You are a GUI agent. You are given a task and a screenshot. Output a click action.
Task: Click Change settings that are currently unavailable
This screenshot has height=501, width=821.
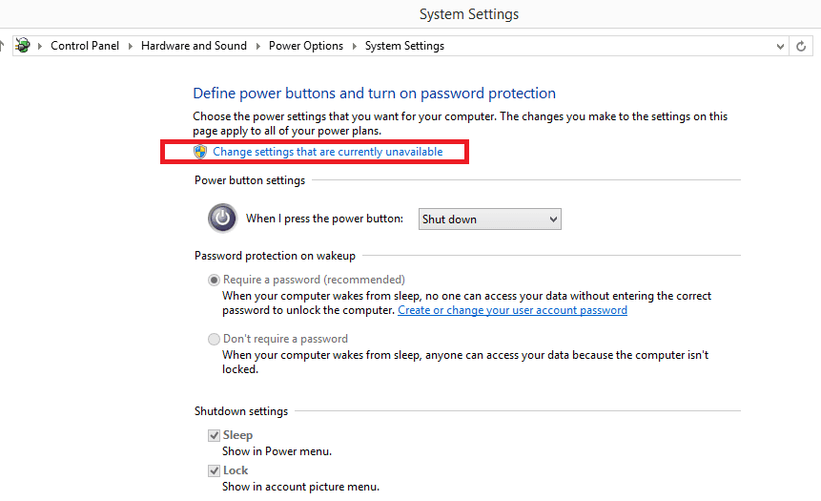pos(327,152)
